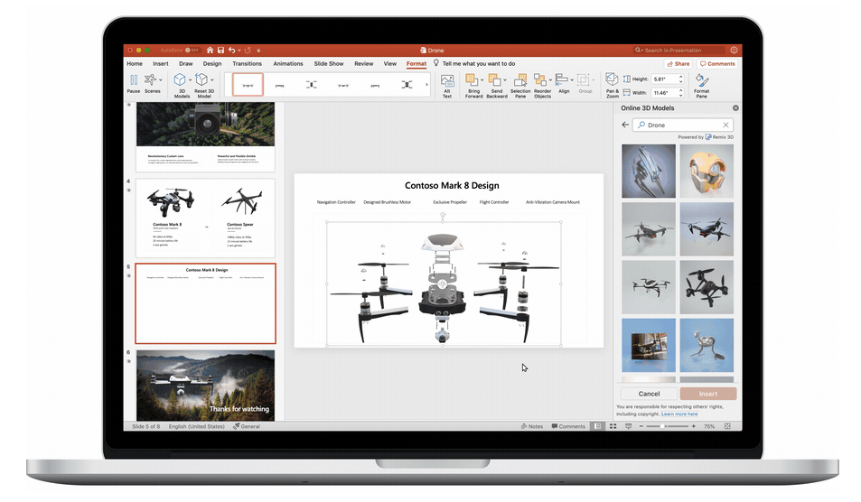Select slide 4 thumbnail with two drones
The width and height of the screenshot is (861, 502).
[205, 218]
